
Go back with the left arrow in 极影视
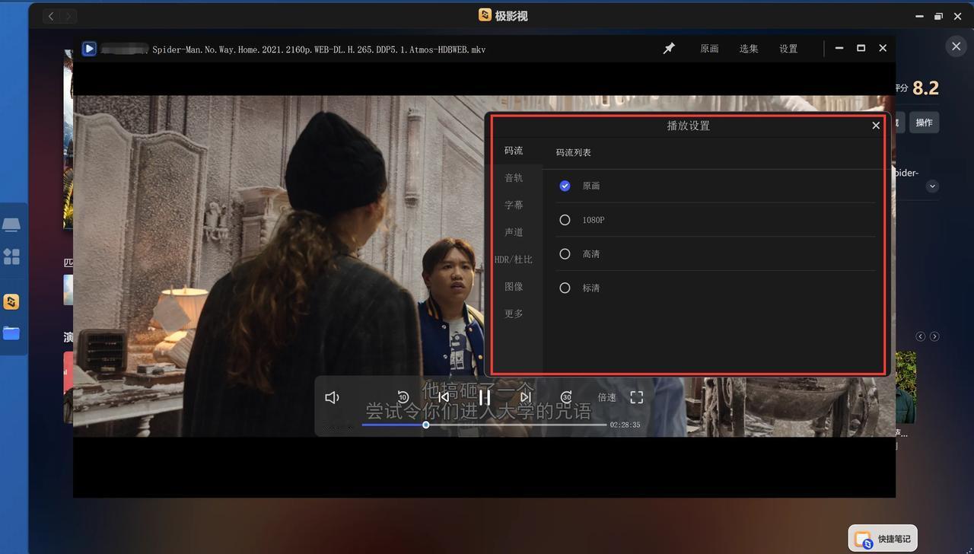(51, 16)
